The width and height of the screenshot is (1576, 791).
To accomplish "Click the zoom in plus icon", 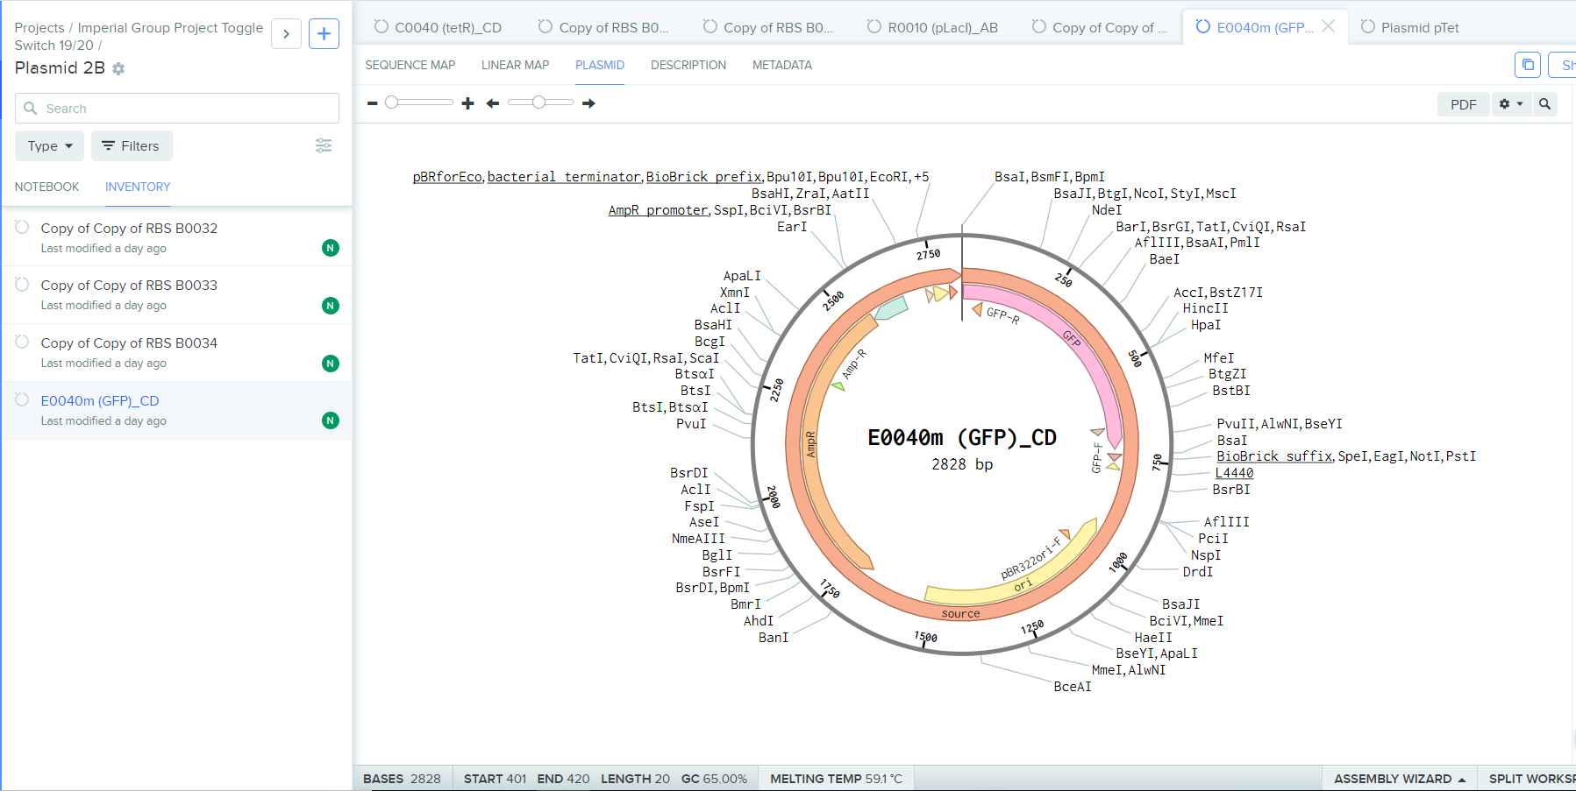I will (467, 103).
